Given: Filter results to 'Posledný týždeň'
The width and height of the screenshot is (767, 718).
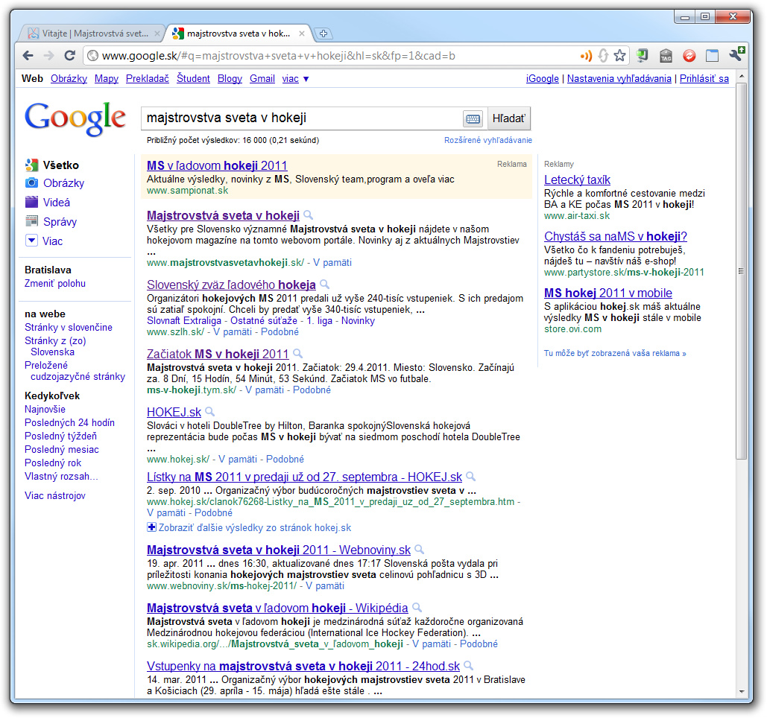Looking at the screenshot, I should point(60,436).
